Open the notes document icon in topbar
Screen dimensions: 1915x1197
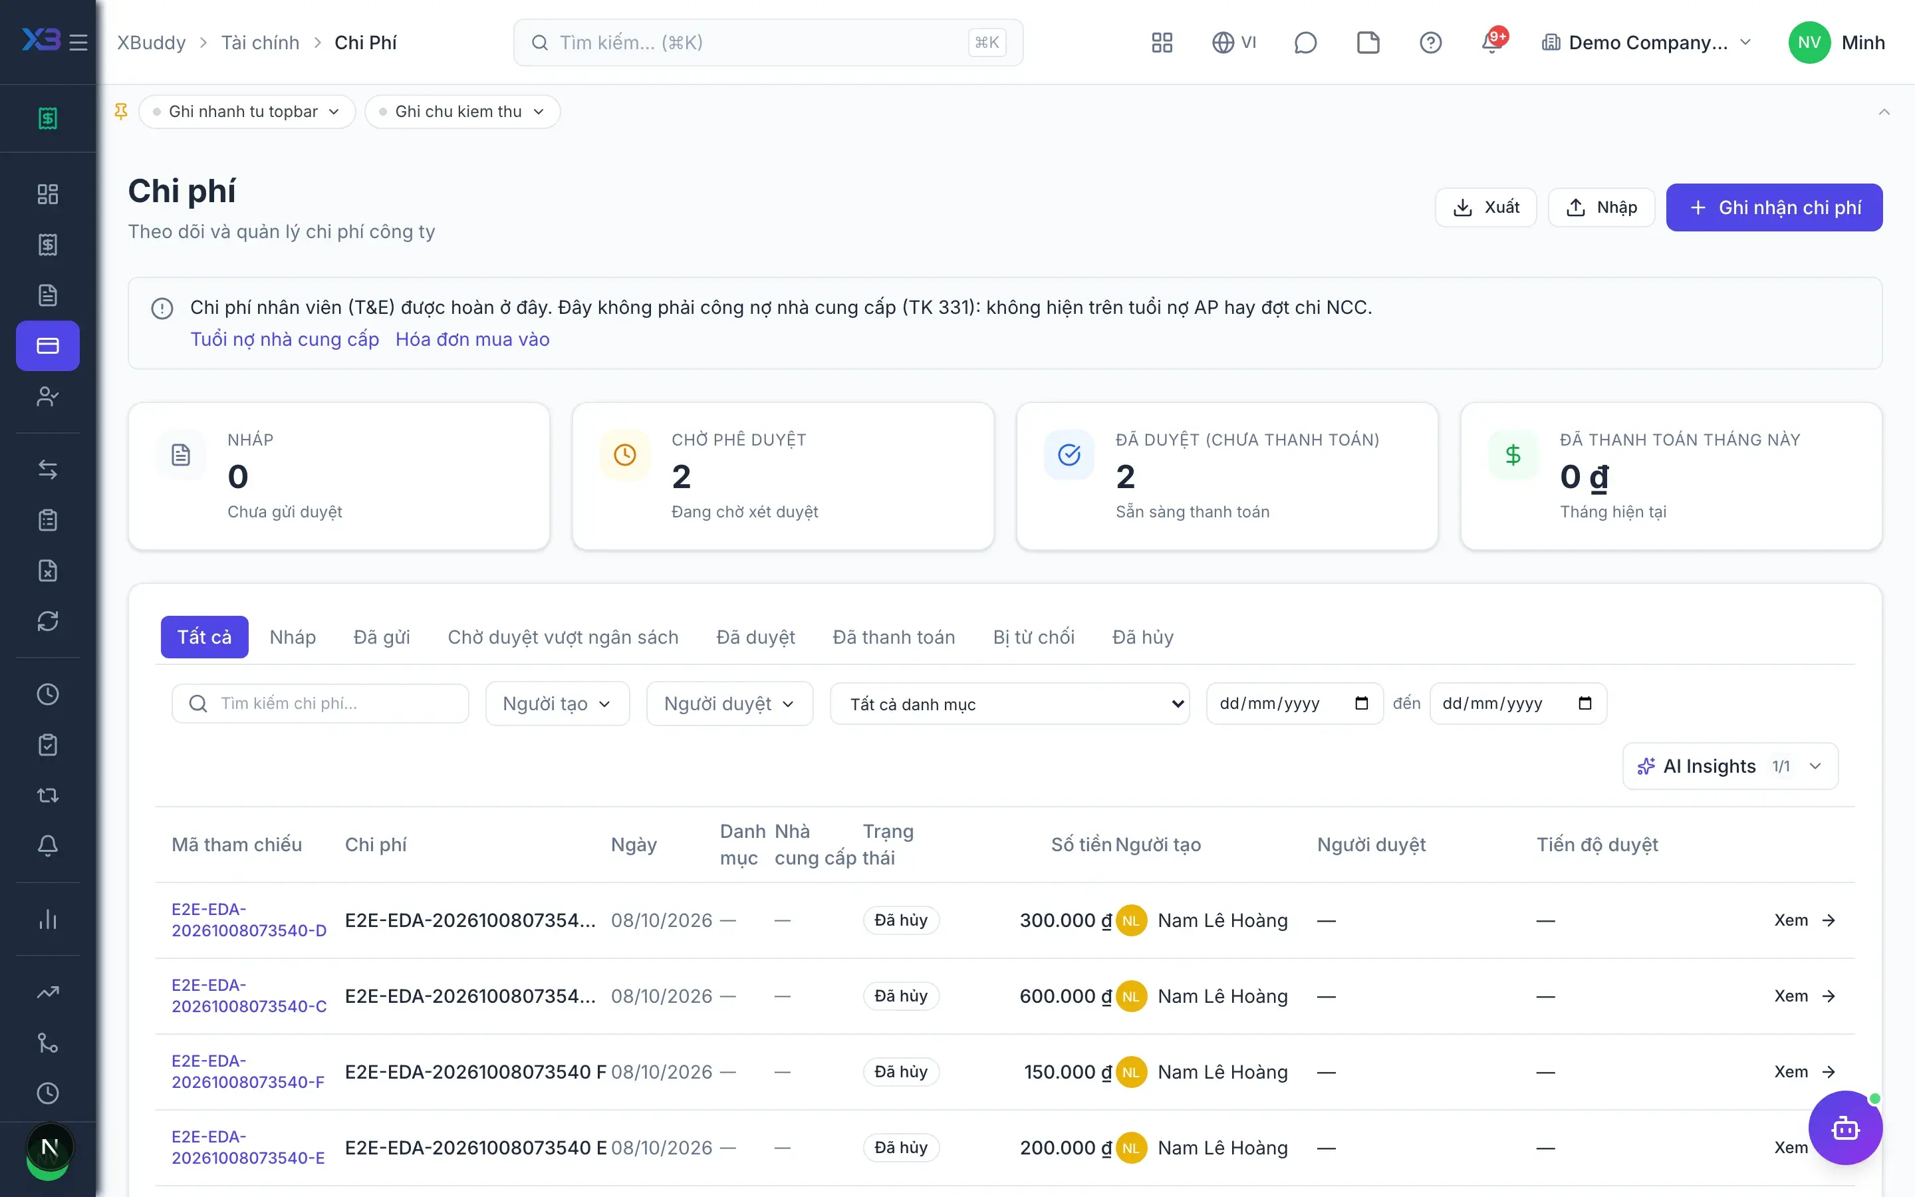pyautogui.click(x=1367, y=43)
